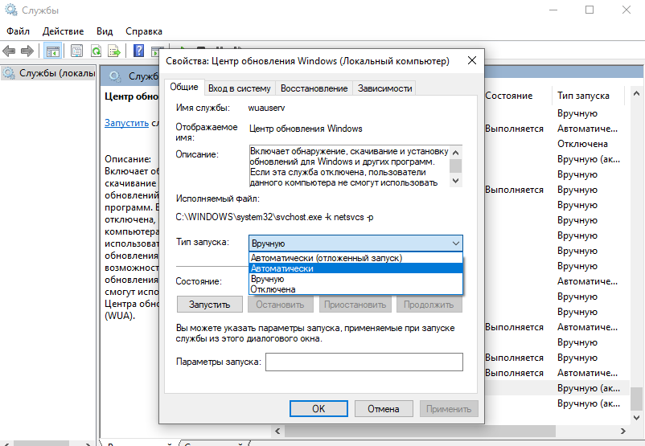Choose Вручную in the startup type list
Image resolution: width=645 pixels, height=446 pixels.
tap(355, 279)
